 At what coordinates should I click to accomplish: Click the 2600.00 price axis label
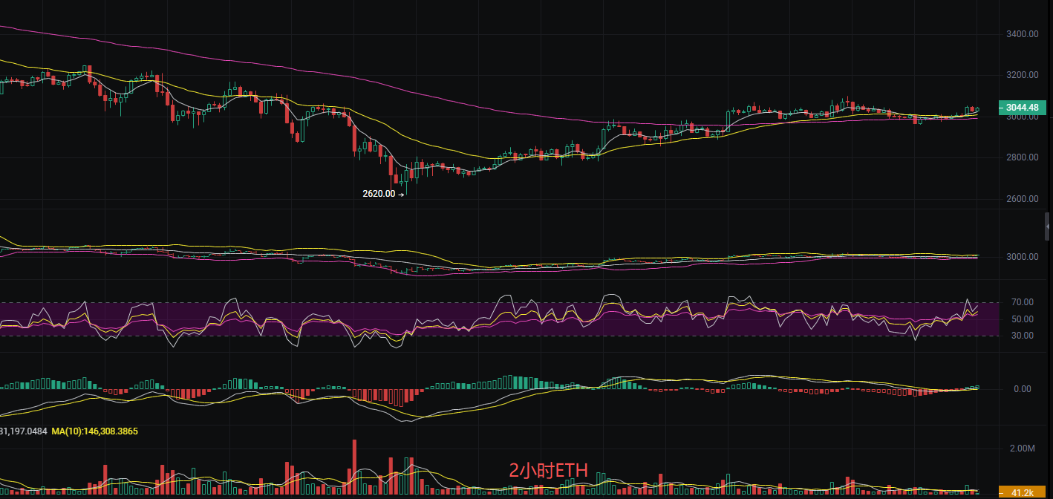1022,199
